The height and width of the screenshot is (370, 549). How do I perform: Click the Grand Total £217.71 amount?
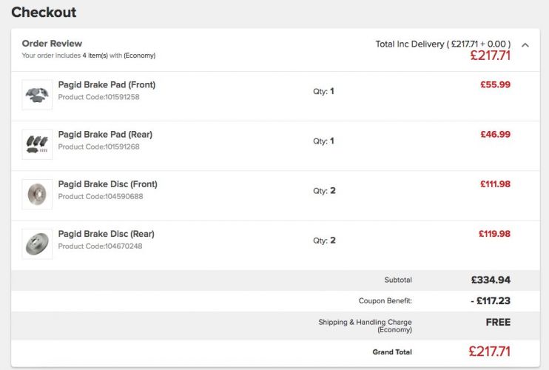click(490, 351)
